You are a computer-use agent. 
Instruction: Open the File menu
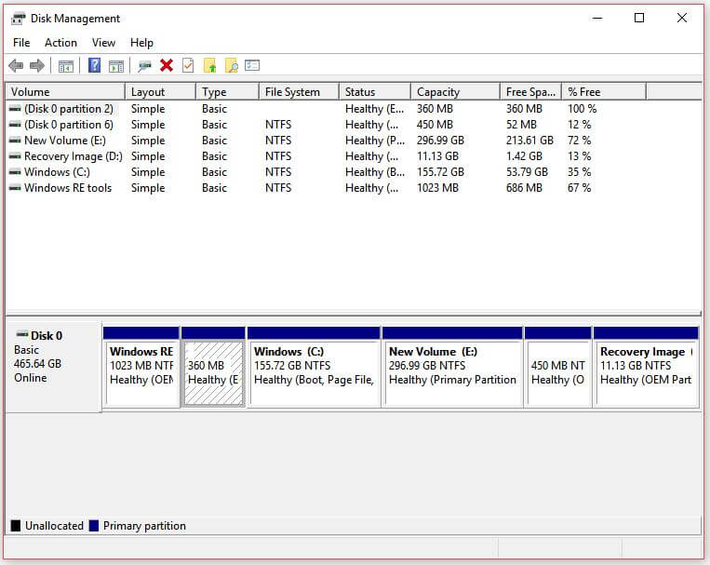tap(21, 43)
